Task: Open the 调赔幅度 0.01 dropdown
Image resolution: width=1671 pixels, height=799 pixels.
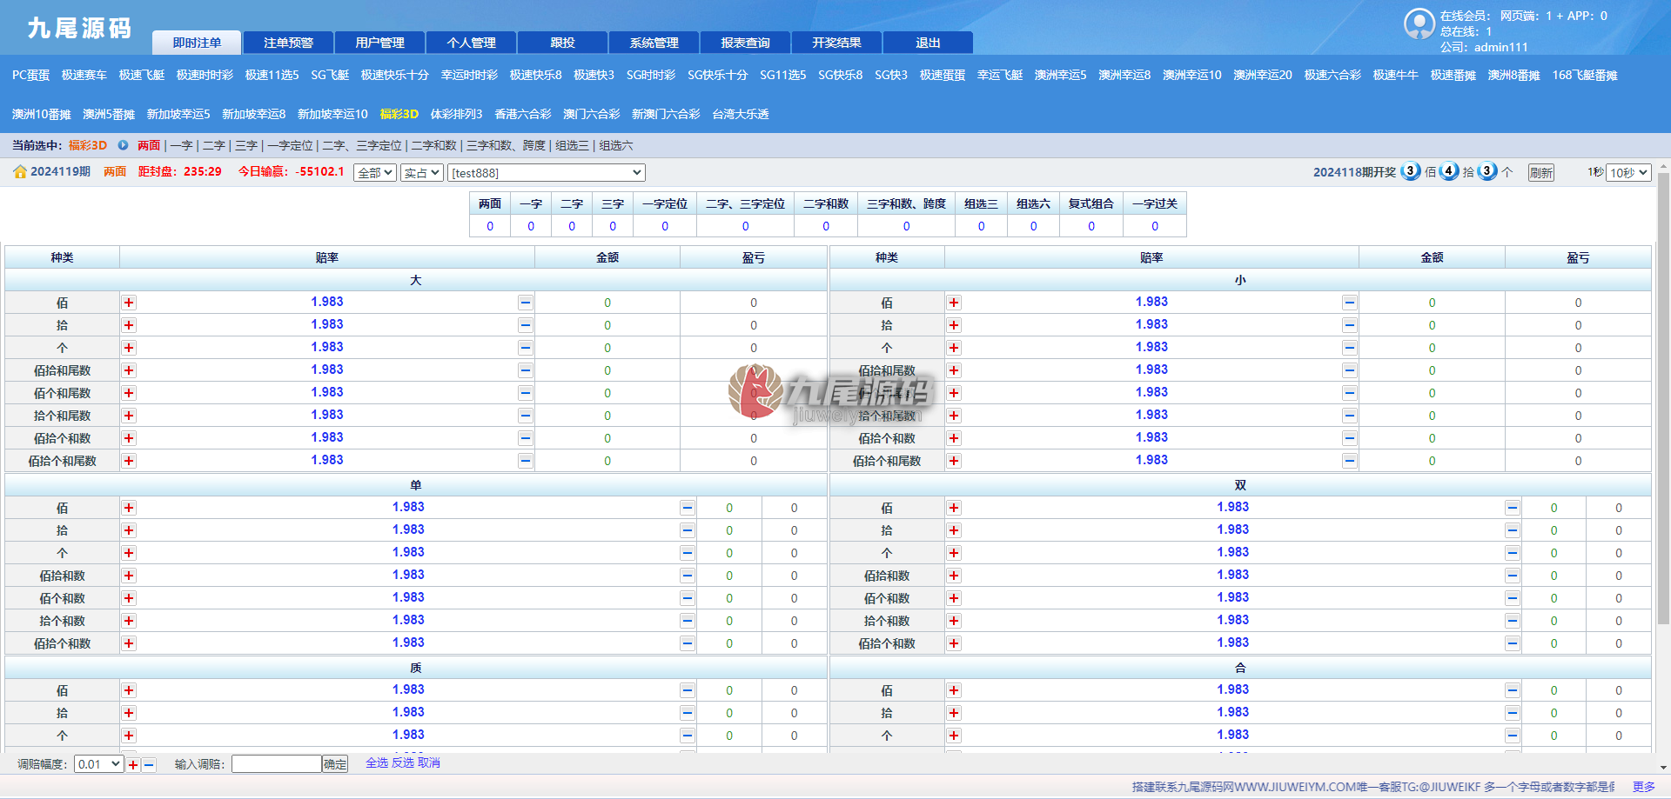Action: pos(98,764)
